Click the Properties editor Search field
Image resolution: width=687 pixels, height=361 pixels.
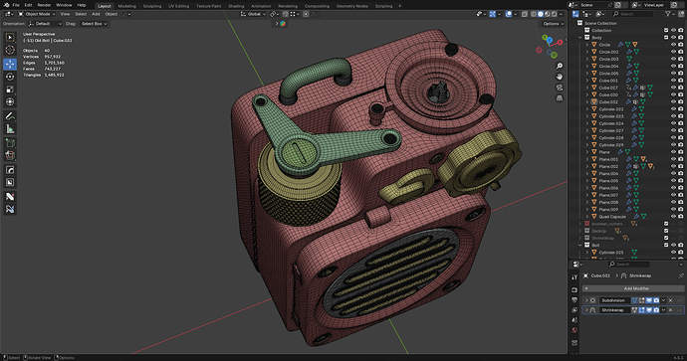pos(628,265)
